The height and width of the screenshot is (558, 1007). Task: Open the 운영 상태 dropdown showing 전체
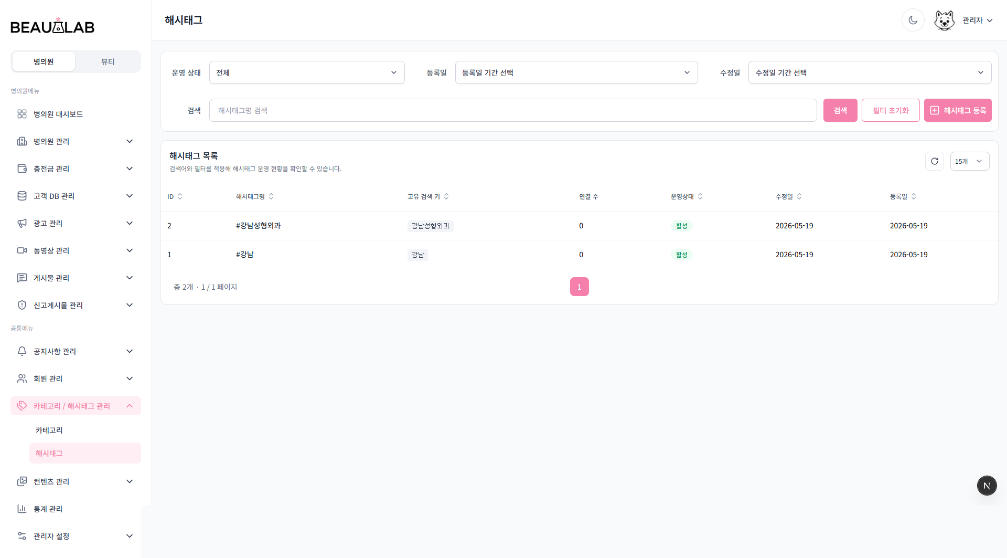pos(307,72)
